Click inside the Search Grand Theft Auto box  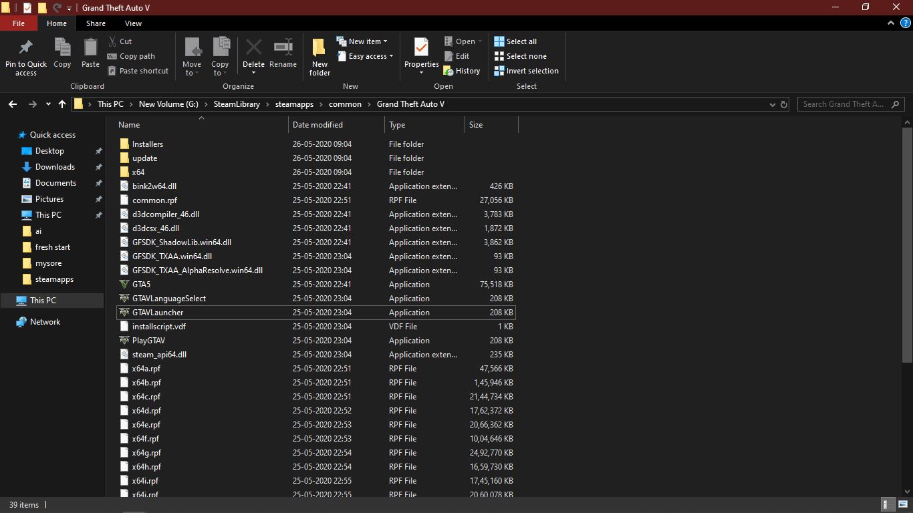[843, 104]
